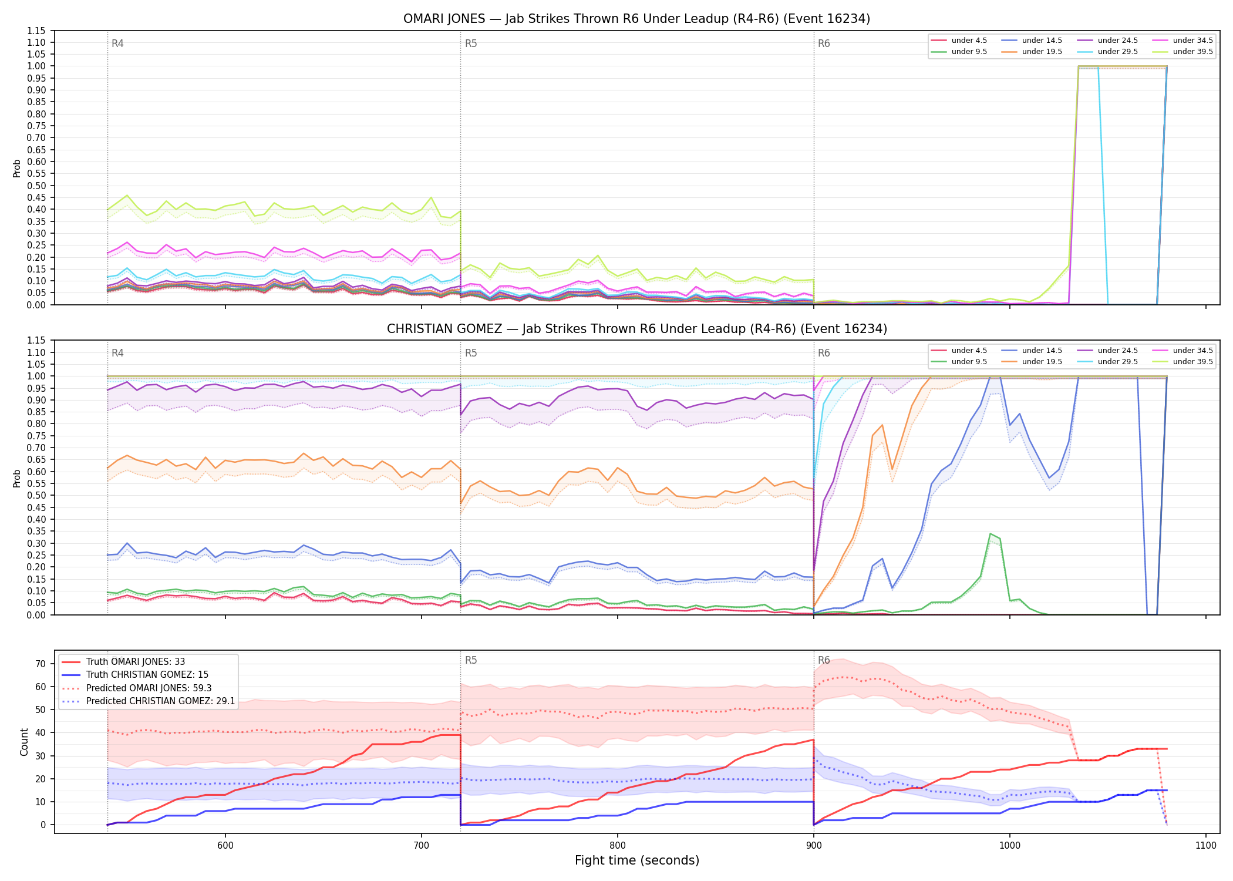Click the 70 tick on Count axis
The image size is (1233, 881).
[41, 664]
